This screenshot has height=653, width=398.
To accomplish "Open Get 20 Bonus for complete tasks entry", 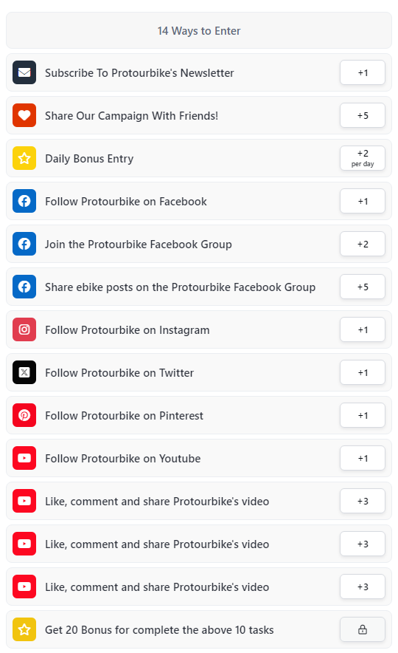I will click(199, 629).
